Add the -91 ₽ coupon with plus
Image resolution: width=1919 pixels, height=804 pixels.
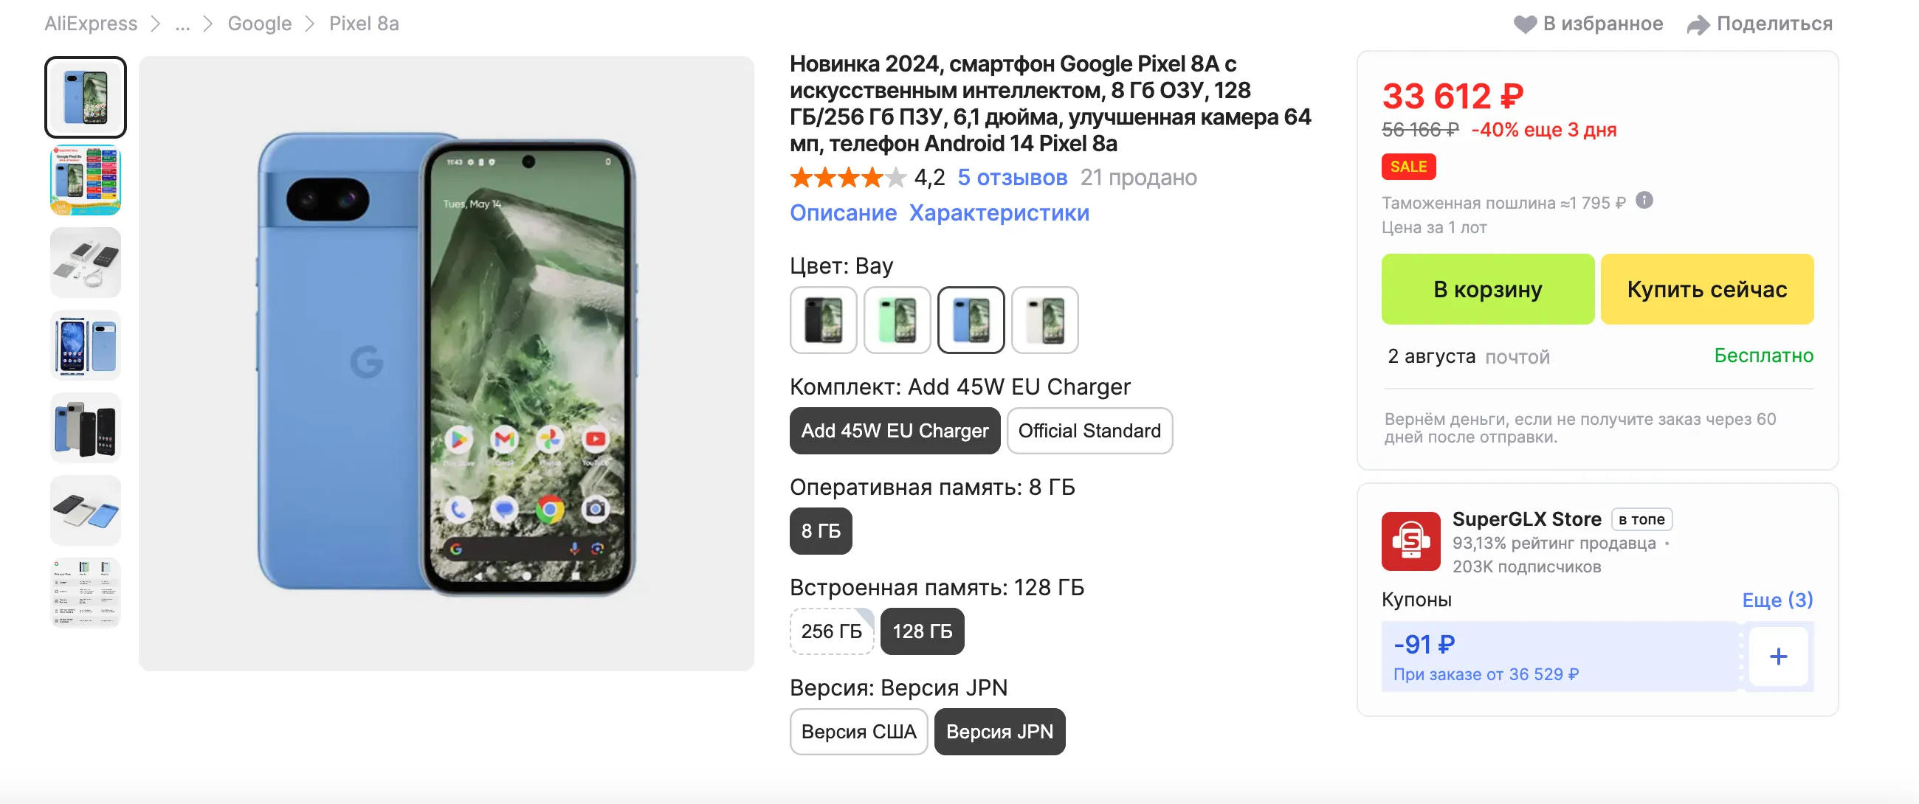1777,656
